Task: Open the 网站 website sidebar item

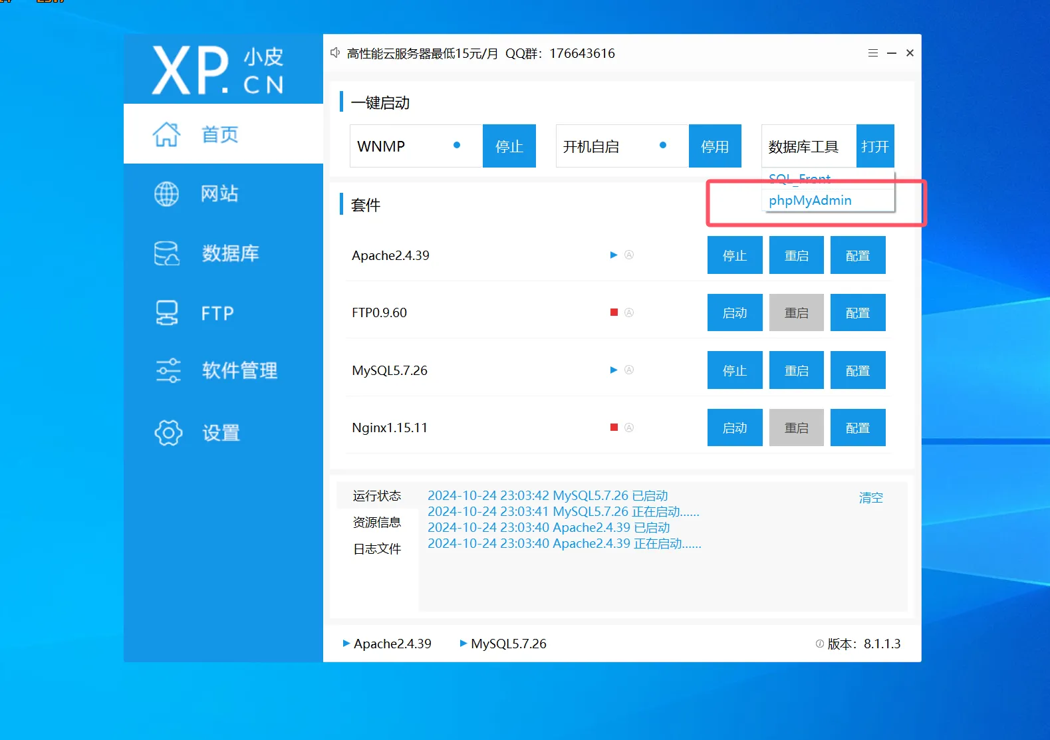Action: tap(223, 193)
